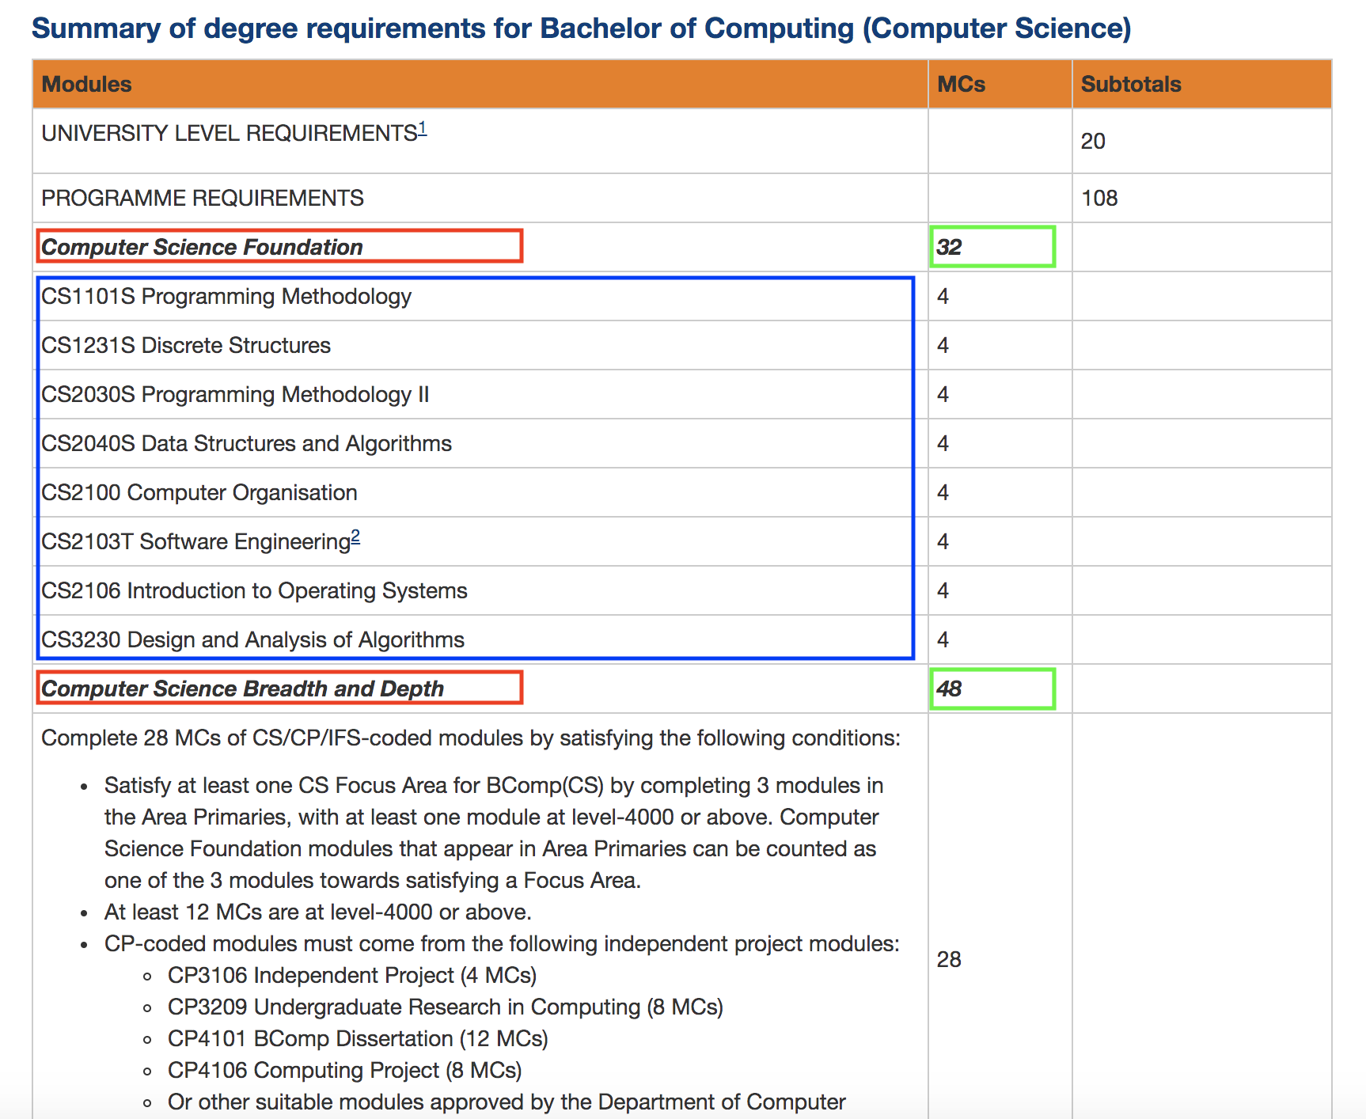The image size is (1366, 1119).
Task: Click Computer Science Breadth and Depth heading
Action: (x=242, y=688)
